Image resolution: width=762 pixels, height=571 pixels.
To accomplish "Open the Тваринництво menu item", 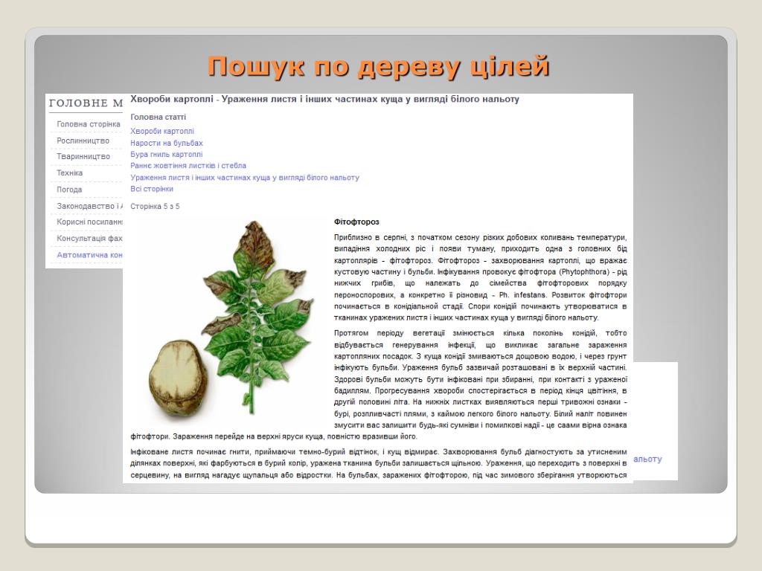I will pyautogui.click(x=83, y=156).
